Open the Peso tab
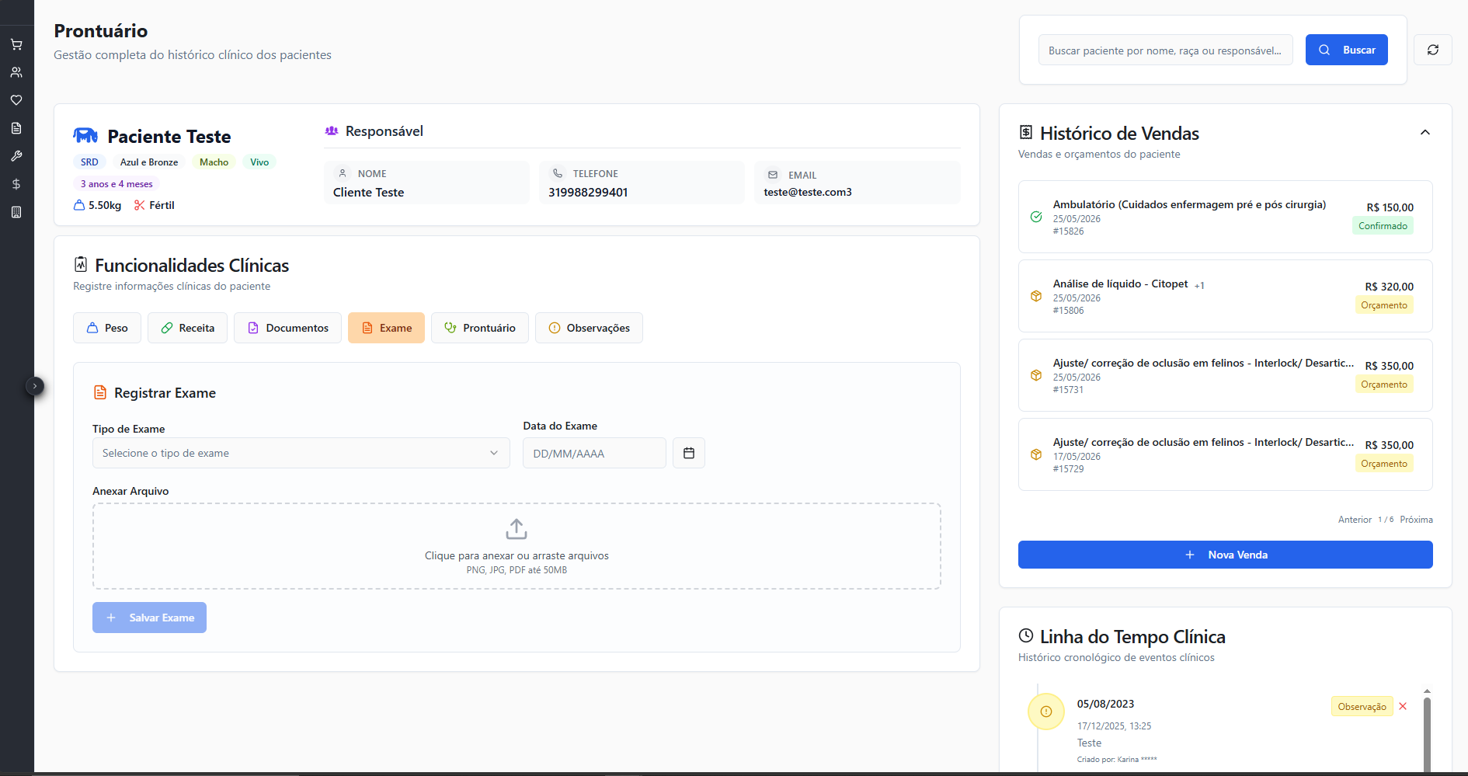 pos(107,328)
